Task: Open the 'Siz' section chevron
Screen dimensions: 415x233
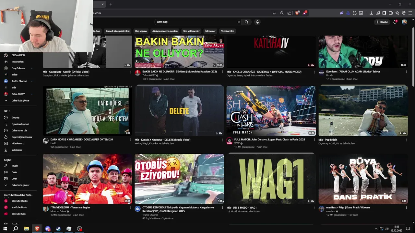Action: [10, 111]
